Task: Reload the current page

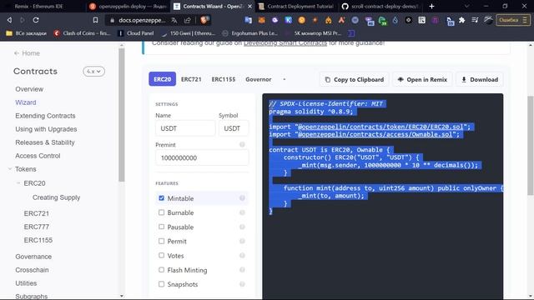Action: pyautogui.click(x=36, y=20)
